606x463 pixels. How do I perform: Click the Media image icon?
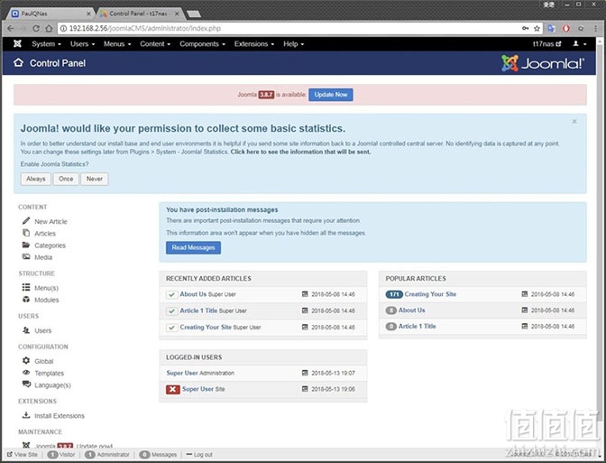click(26, 257)
